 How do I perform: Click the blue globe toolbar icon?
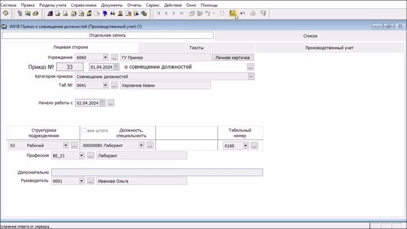click(105, 13)
